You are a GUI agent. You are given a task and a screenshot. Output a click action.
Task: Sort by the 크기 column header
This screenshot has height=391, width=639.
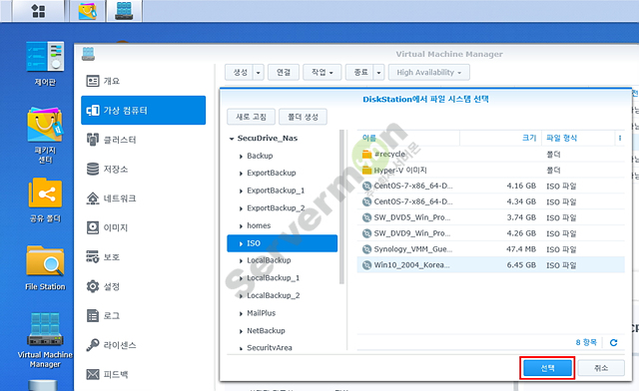tap(501, 138)
